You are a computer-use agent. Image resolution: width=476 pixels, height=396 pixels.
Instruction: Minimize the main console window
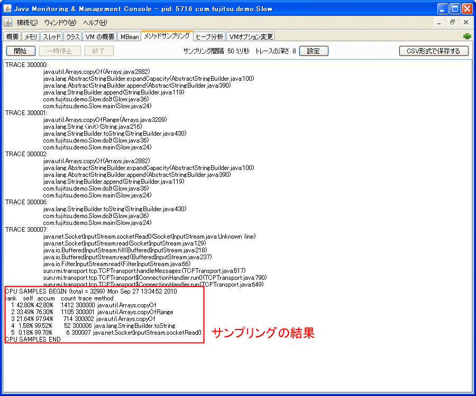[x=443, y=9]
